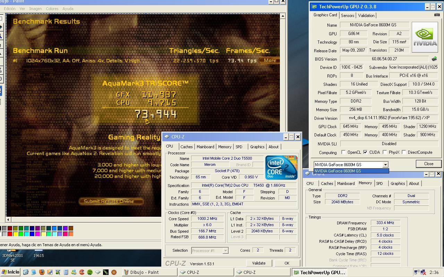Open the Edición menu in Paint
The image size is (444, 277).
click(9, 9)
